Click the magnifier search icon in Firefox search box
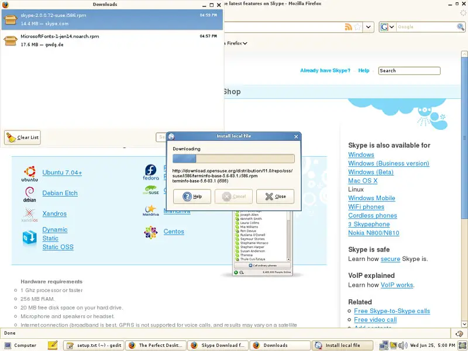Image resolution: width=468 pixels, height=351 pixels. [x=460, y=27]
